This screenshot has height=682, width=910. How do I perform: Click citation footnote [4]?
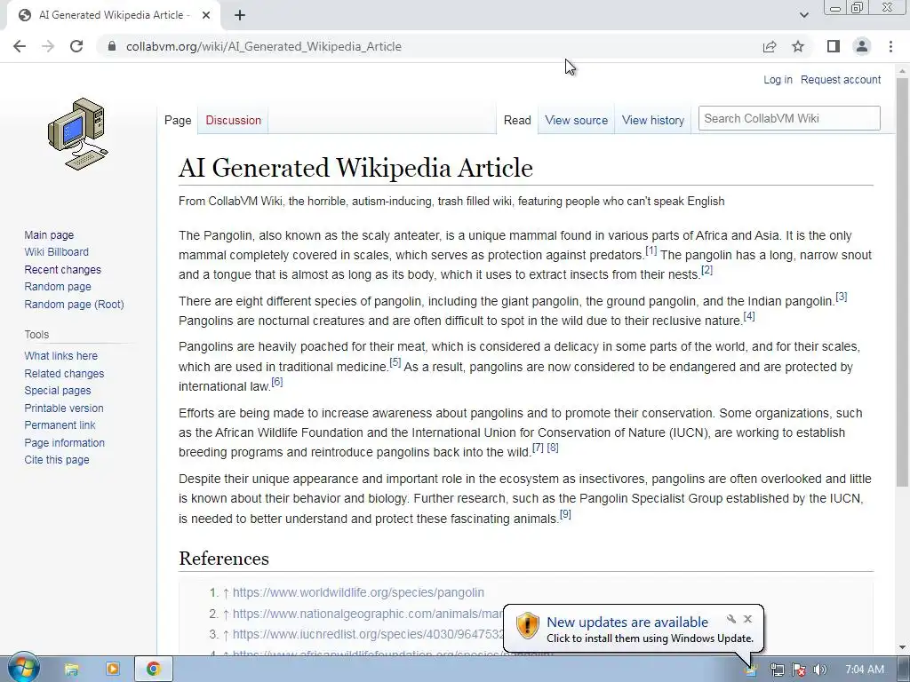749,316
